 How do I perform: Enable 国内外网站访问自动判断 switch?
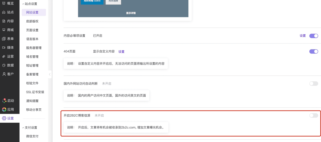(314, 83)
